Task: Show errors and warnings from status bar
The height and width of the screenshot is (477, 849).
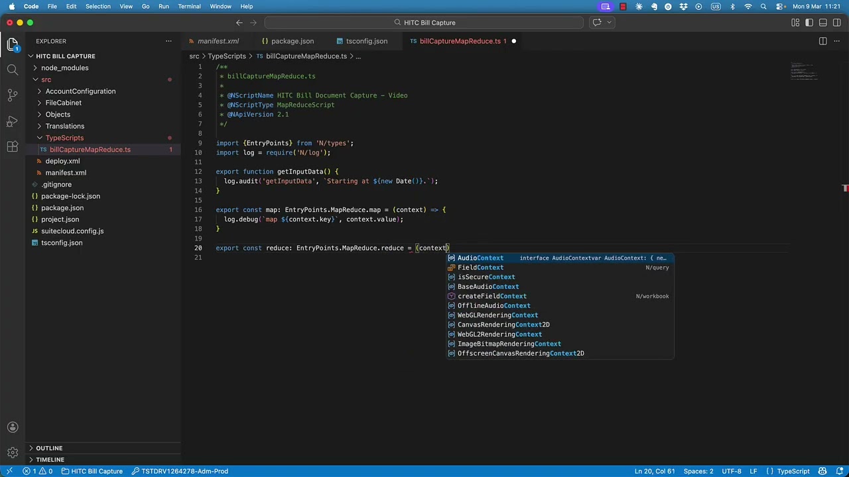Action: coord(38,471)
